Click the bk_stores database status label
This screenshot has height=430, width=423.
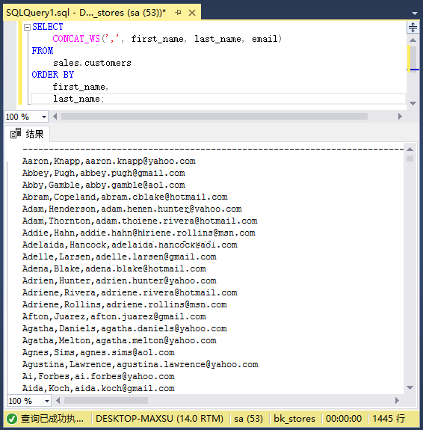294,419
